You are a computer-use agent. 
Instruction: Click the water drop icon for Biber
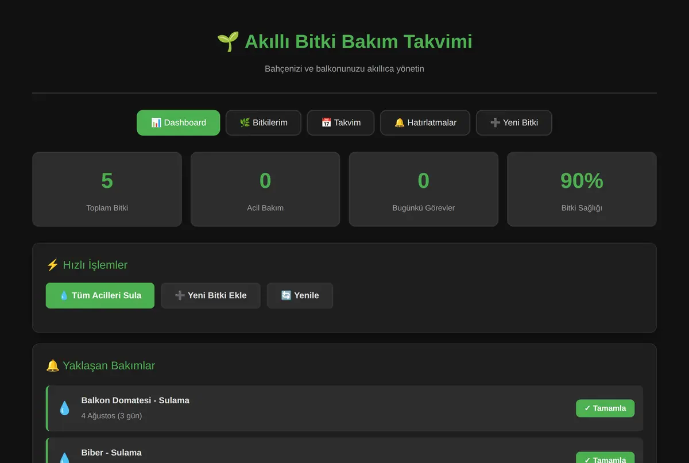(x=64, y=458)
